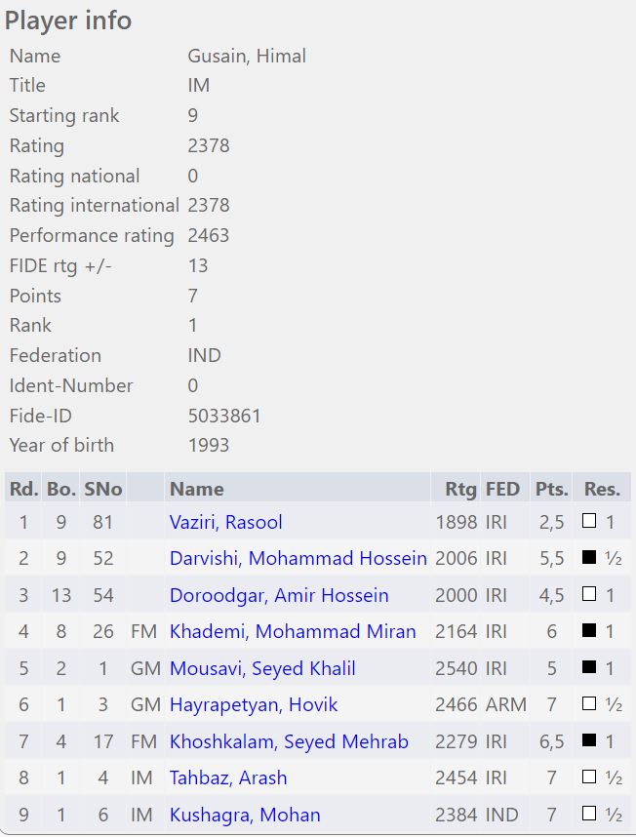Image resolution: width=636 pixels, height=837 pixels.
Task: Open Tahbaz, Arash player page
Action: 228,777
